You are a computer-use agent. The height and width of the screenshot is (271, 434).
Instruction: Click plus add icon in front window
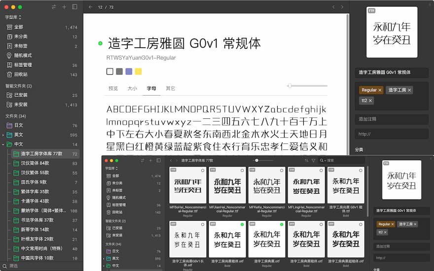(150, 161)
